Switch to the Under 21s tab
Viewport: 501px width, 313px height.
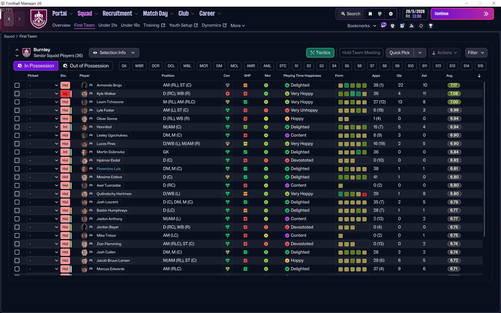[x=108, y=25]
